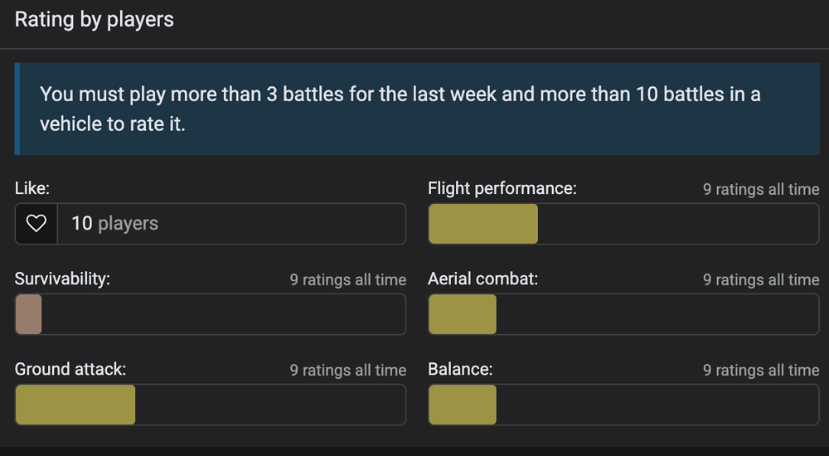Click the Aerial combat rating bar
Viewport: 829px width, 456px height.
click(x=623, y=314)
